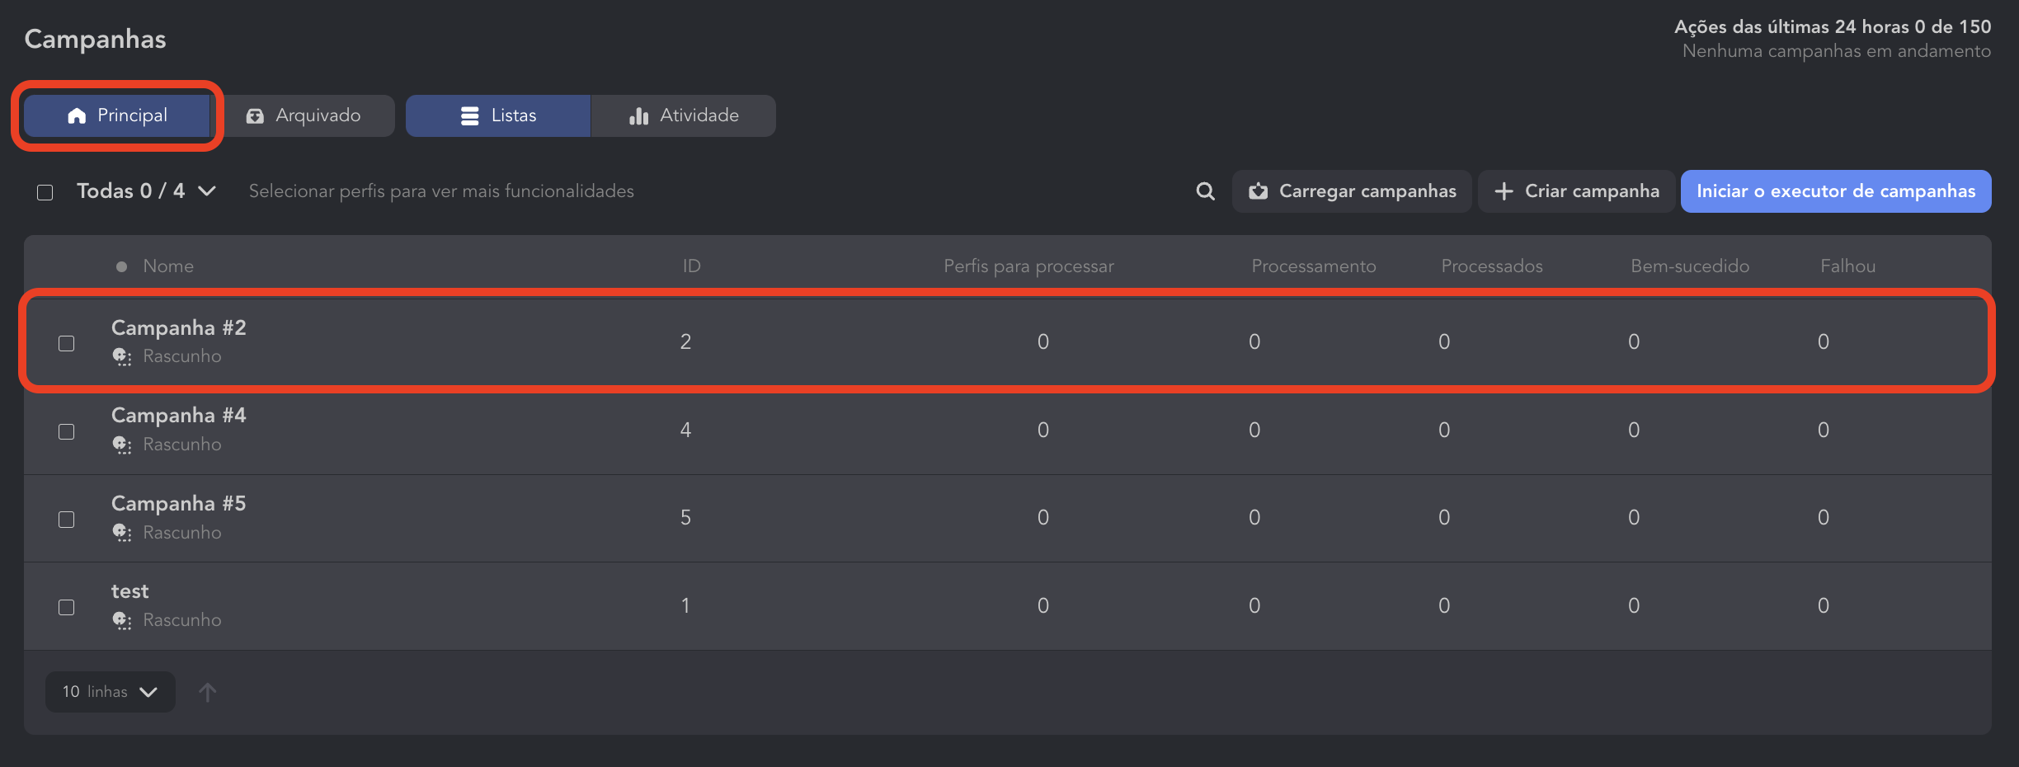Click the draft status icon under Campanha #5
This screenshot has height=767, width=2019.
click(122, 533)
